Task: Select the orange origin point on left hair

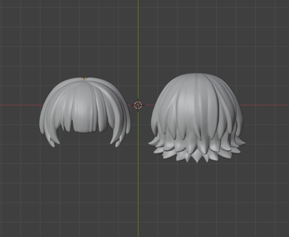Action: [x=86, y=78]
